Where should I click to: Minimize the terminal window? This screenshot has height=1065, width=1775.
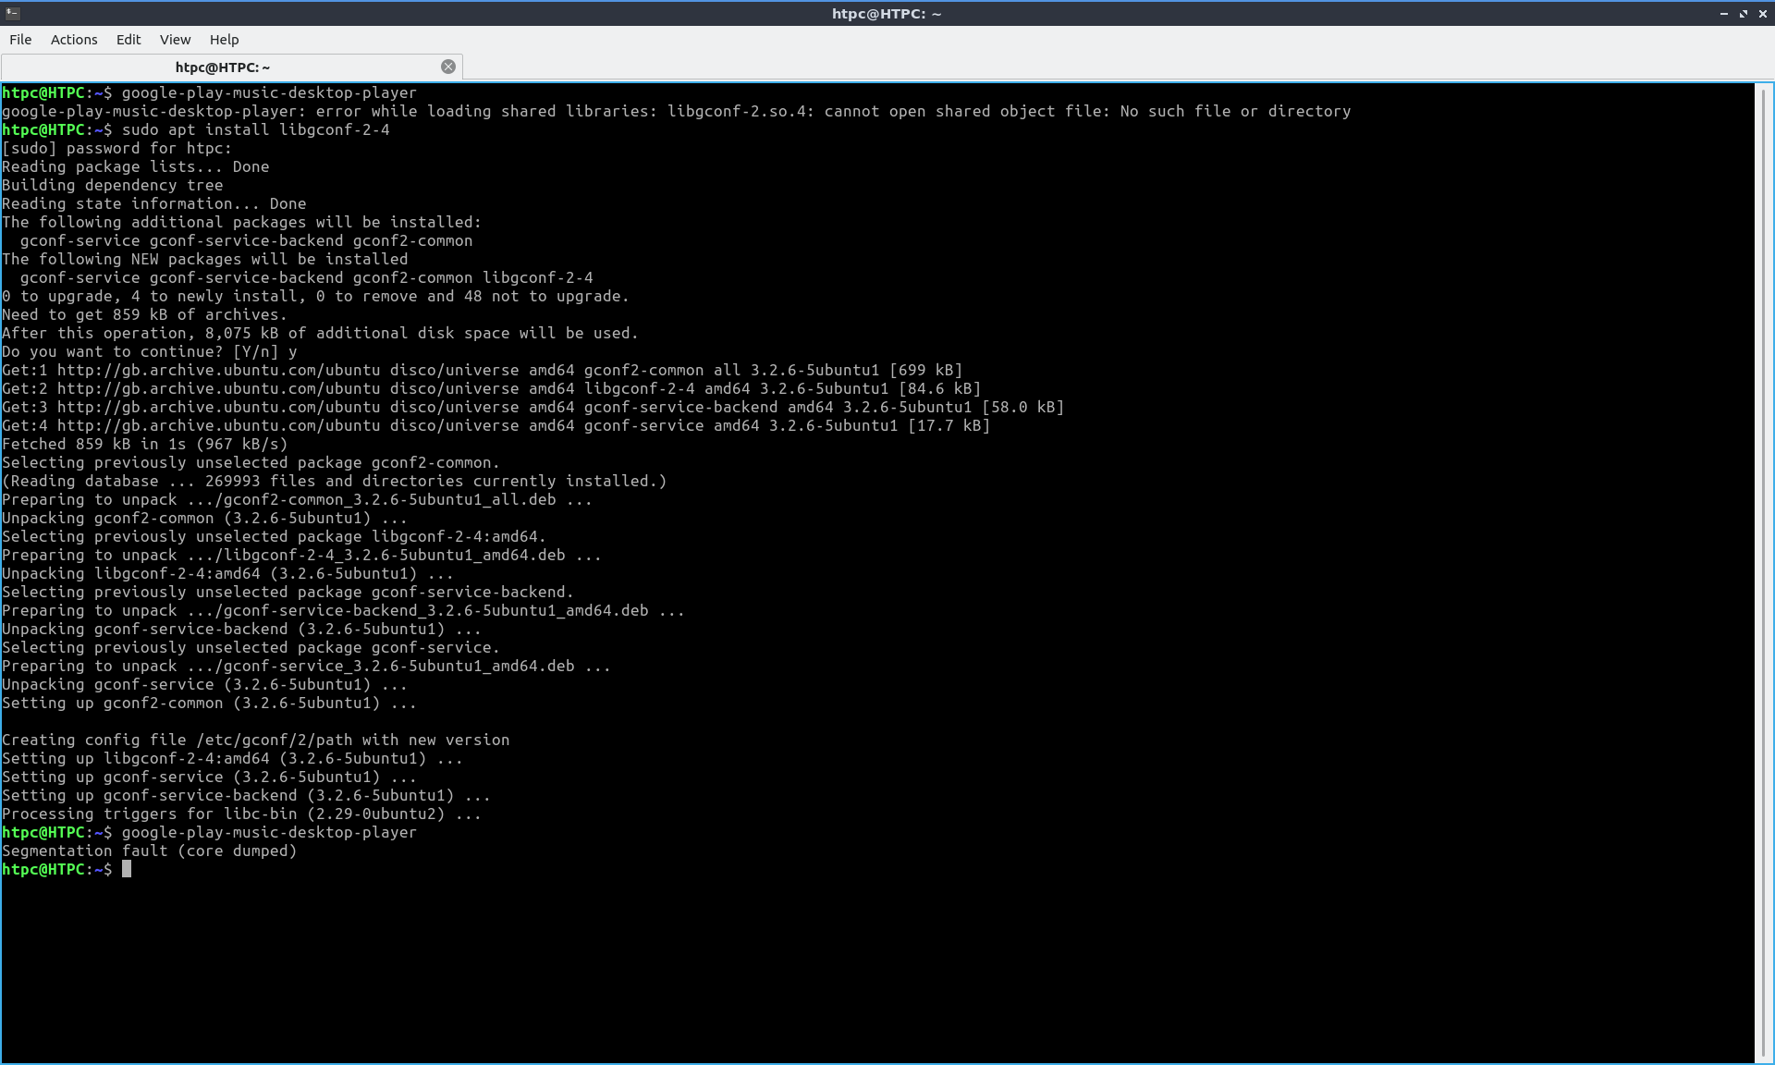[1723, 14]
